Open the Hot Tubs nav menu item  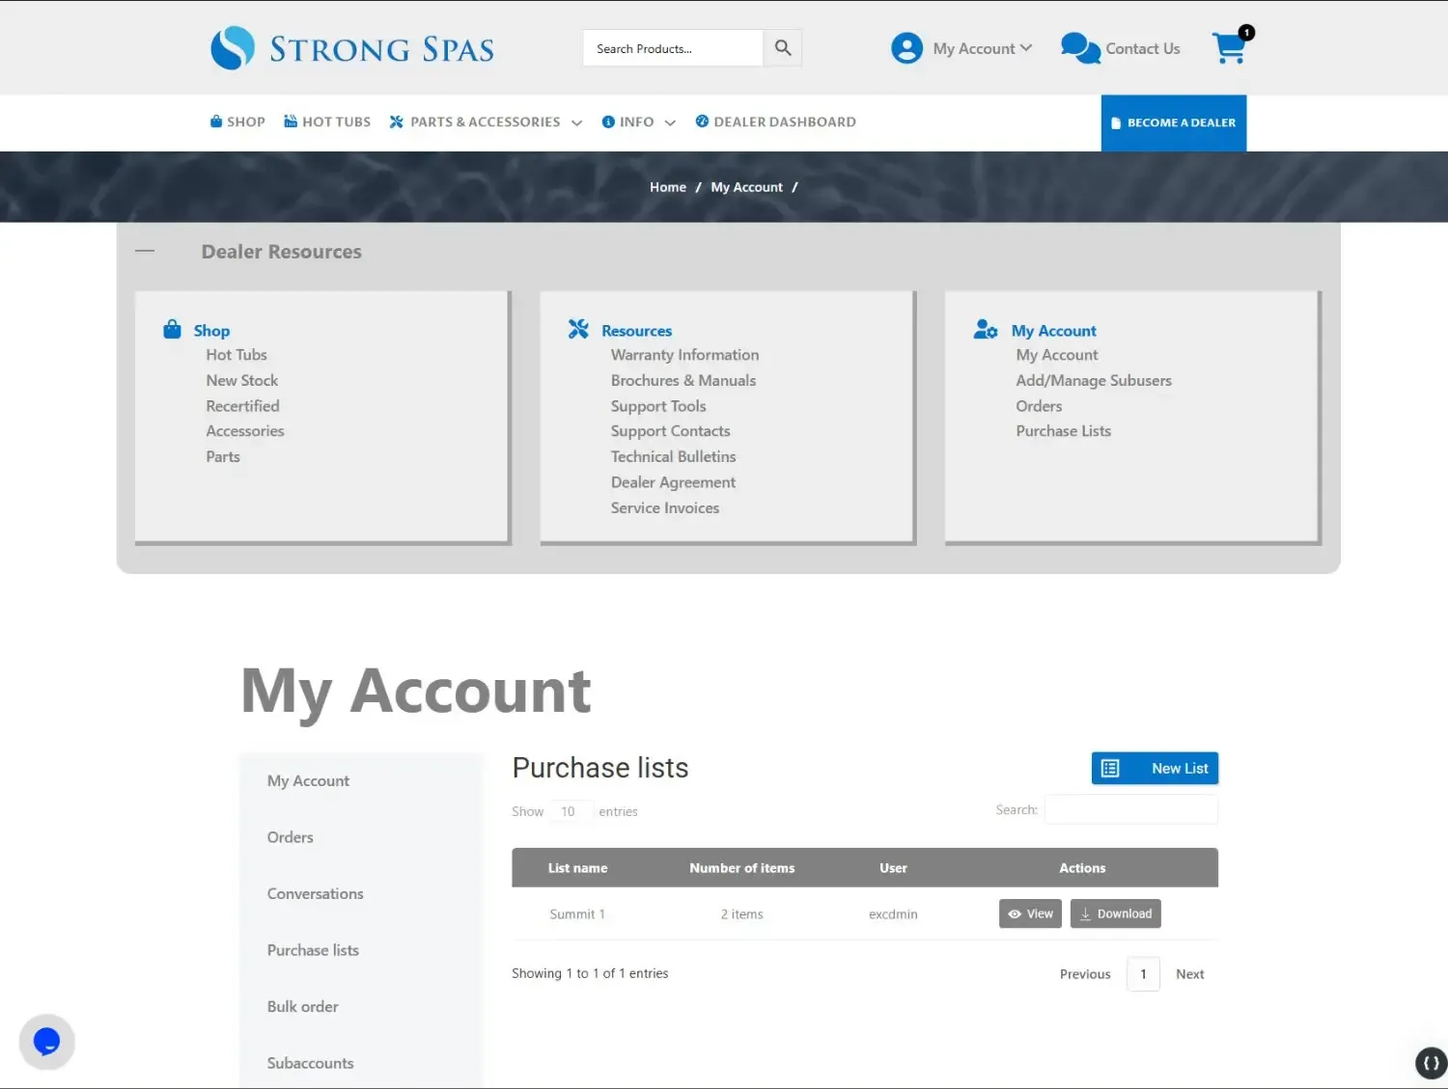click(327, 122)
